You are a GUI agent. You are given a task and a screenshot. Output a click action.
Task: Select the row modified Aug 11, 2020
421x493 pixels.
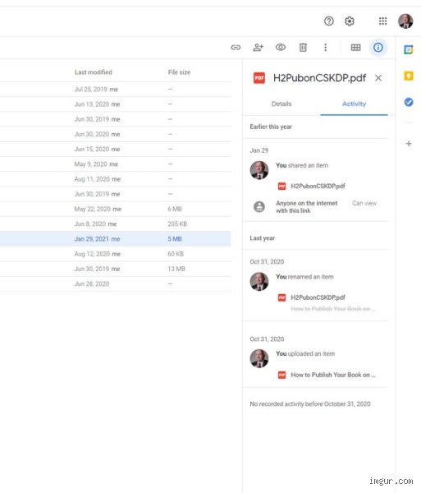point(115,179)
